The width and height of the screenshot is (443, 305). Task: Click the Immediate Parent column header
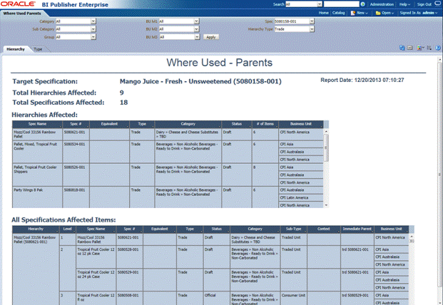click(x=357, y=229)
